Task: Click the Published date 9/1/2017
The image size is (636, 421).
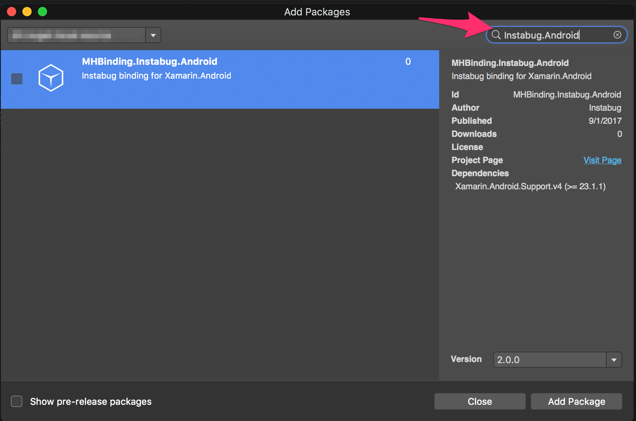Action: [x=605, y=121]
